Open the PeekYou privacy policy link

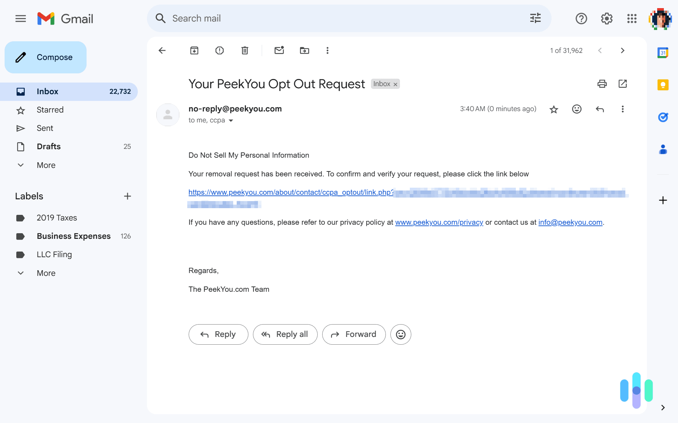(x=439, y=222)
